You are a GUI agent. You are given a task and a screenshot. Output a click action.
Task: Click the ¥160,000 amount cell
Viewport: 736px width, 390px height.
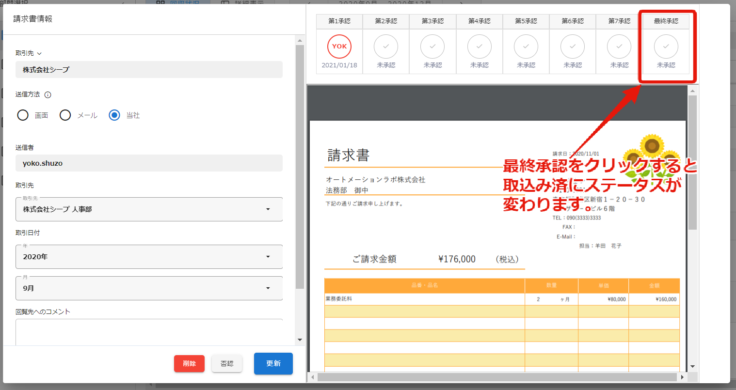[666, 299]
